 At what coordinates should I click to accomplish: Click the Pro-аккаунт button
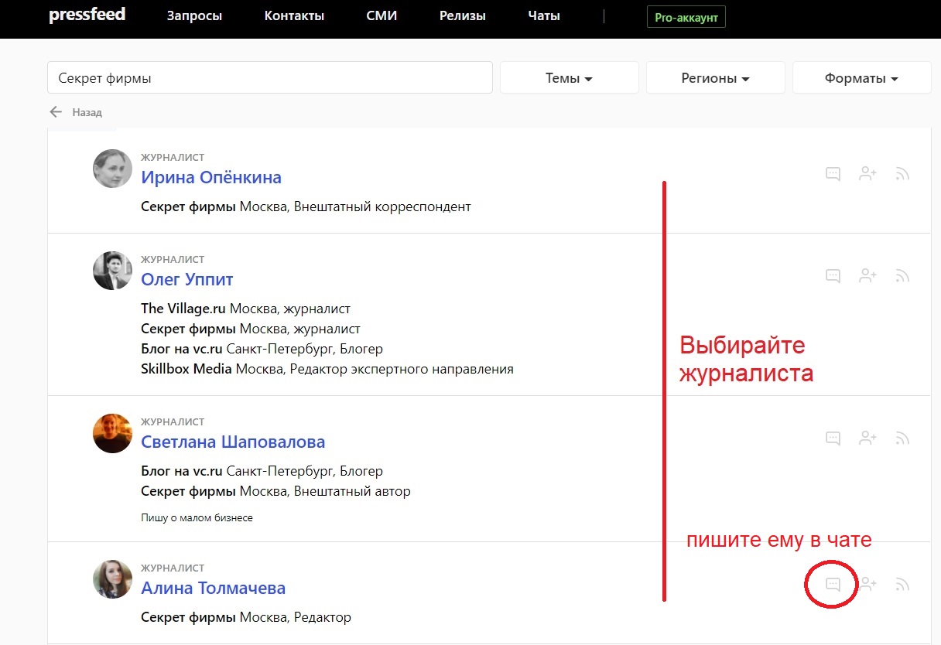[686, 17]
